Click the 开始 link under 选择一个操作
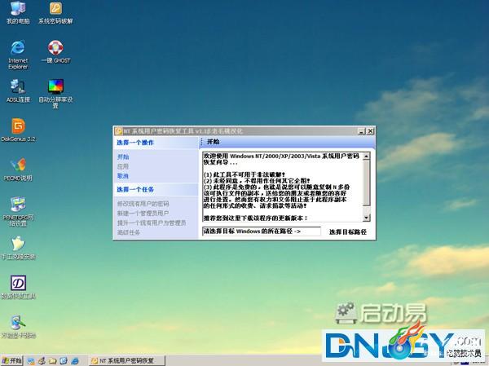Image resolution: width=489 pixels, height=366 pixels. (x=123, y=157)
